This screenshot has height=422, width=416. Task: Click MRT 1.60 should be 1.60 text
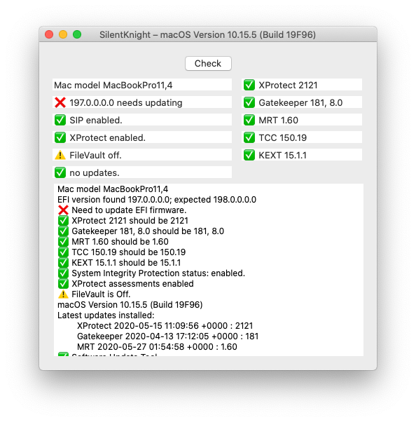click(120, 242)
